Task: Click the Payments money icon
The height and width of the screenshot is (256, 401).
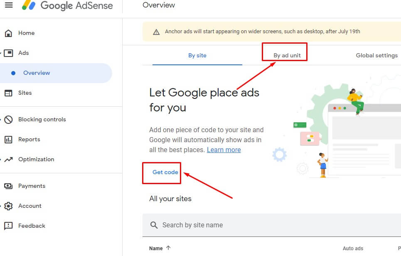Action: pos(8,186)
